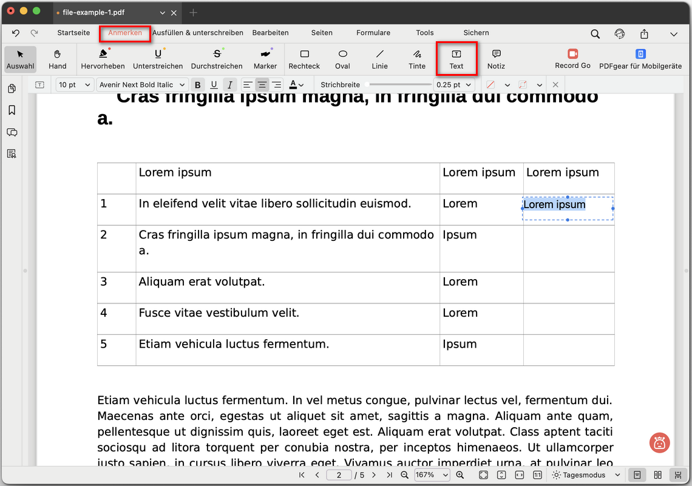Switch to the Bearbeiten tab
The height and width of the screenshot is (486, 692).
270,33
